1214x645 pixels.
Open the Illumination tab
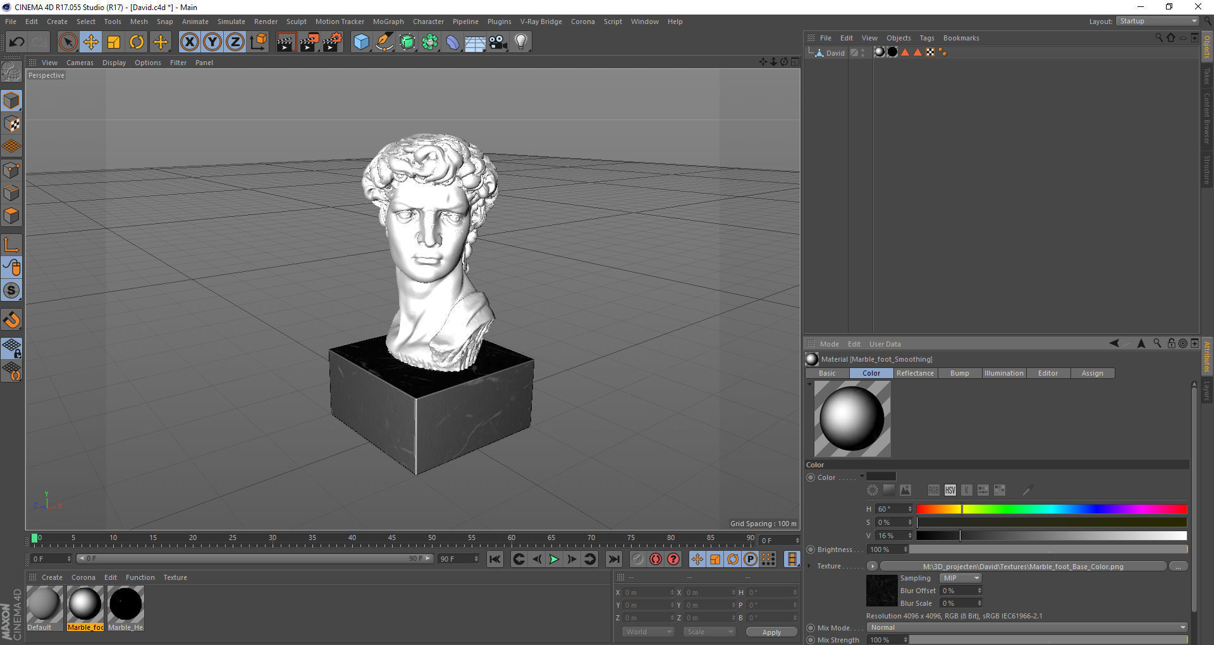[x=1003, y=373]
